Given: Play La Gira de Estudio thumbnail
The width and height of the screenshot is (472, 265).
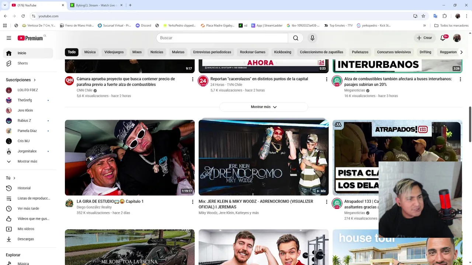Looking at the screenshot, I should click(x=130, y=158).
